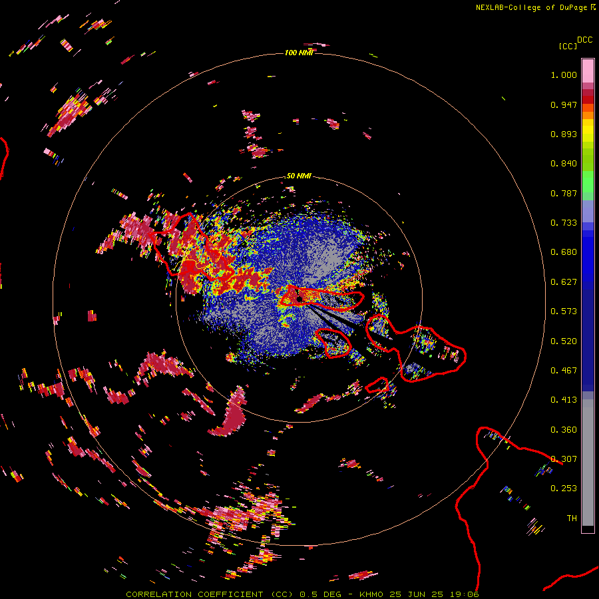
Task: Click the DCC label above the color bar
Action: click(585, 40)
